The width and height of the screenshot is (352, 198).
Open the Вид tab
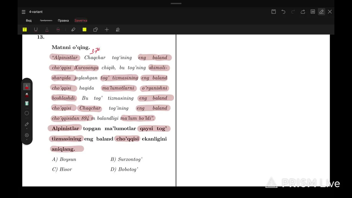coord(29,21)
